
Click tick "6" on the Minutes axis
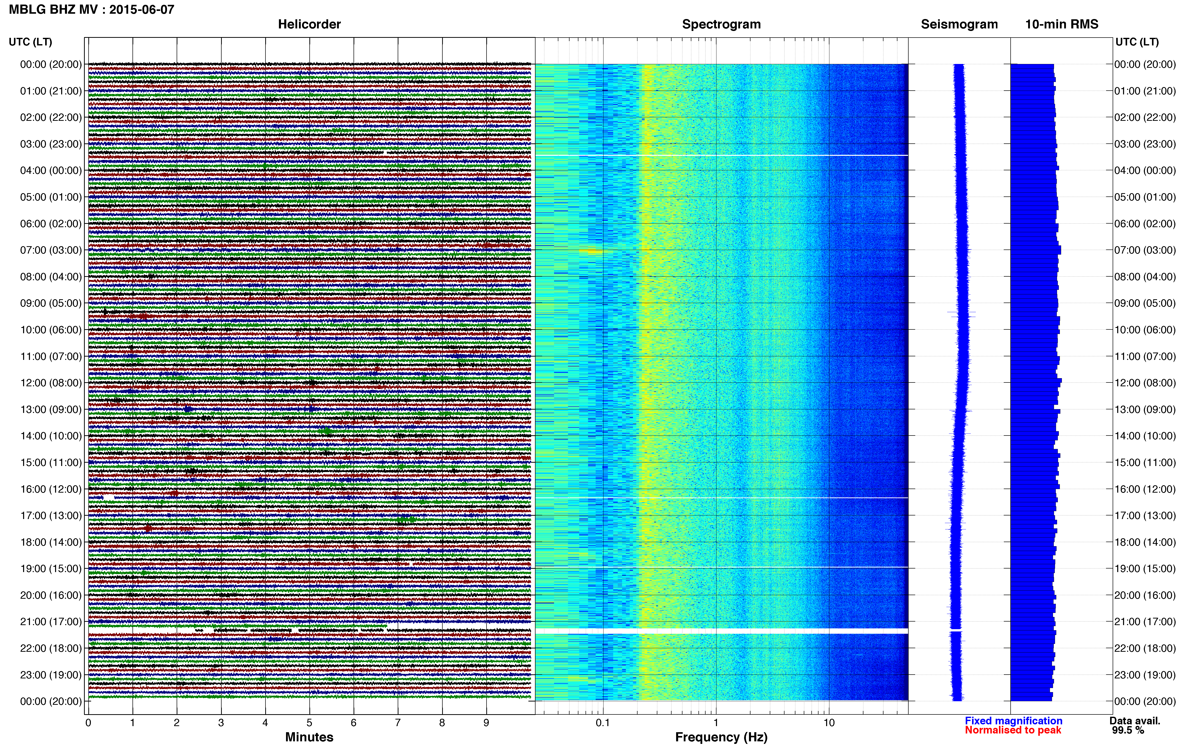(354, 723)
